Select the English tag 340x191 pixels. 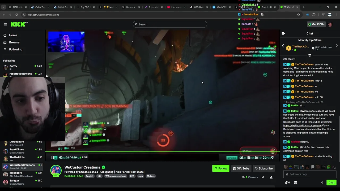point(90,176)
